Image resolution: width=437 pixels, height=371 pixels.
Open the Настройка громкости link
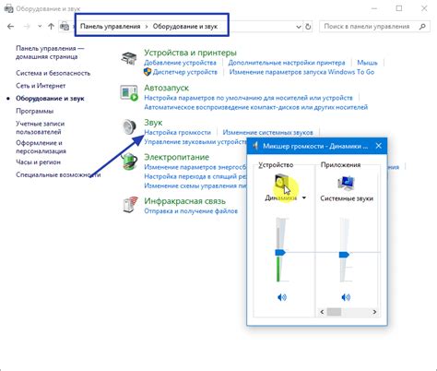pyautogui.click(x=178, y=132)
